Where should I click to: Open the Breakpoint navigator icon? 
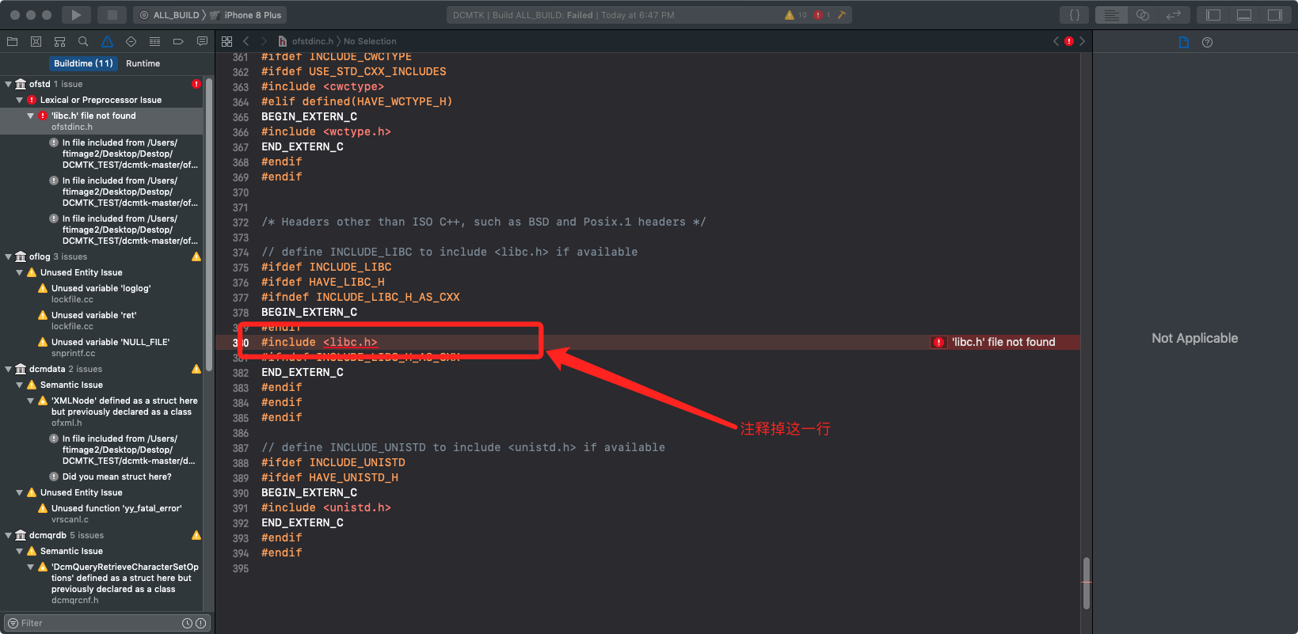click(178, 41)
